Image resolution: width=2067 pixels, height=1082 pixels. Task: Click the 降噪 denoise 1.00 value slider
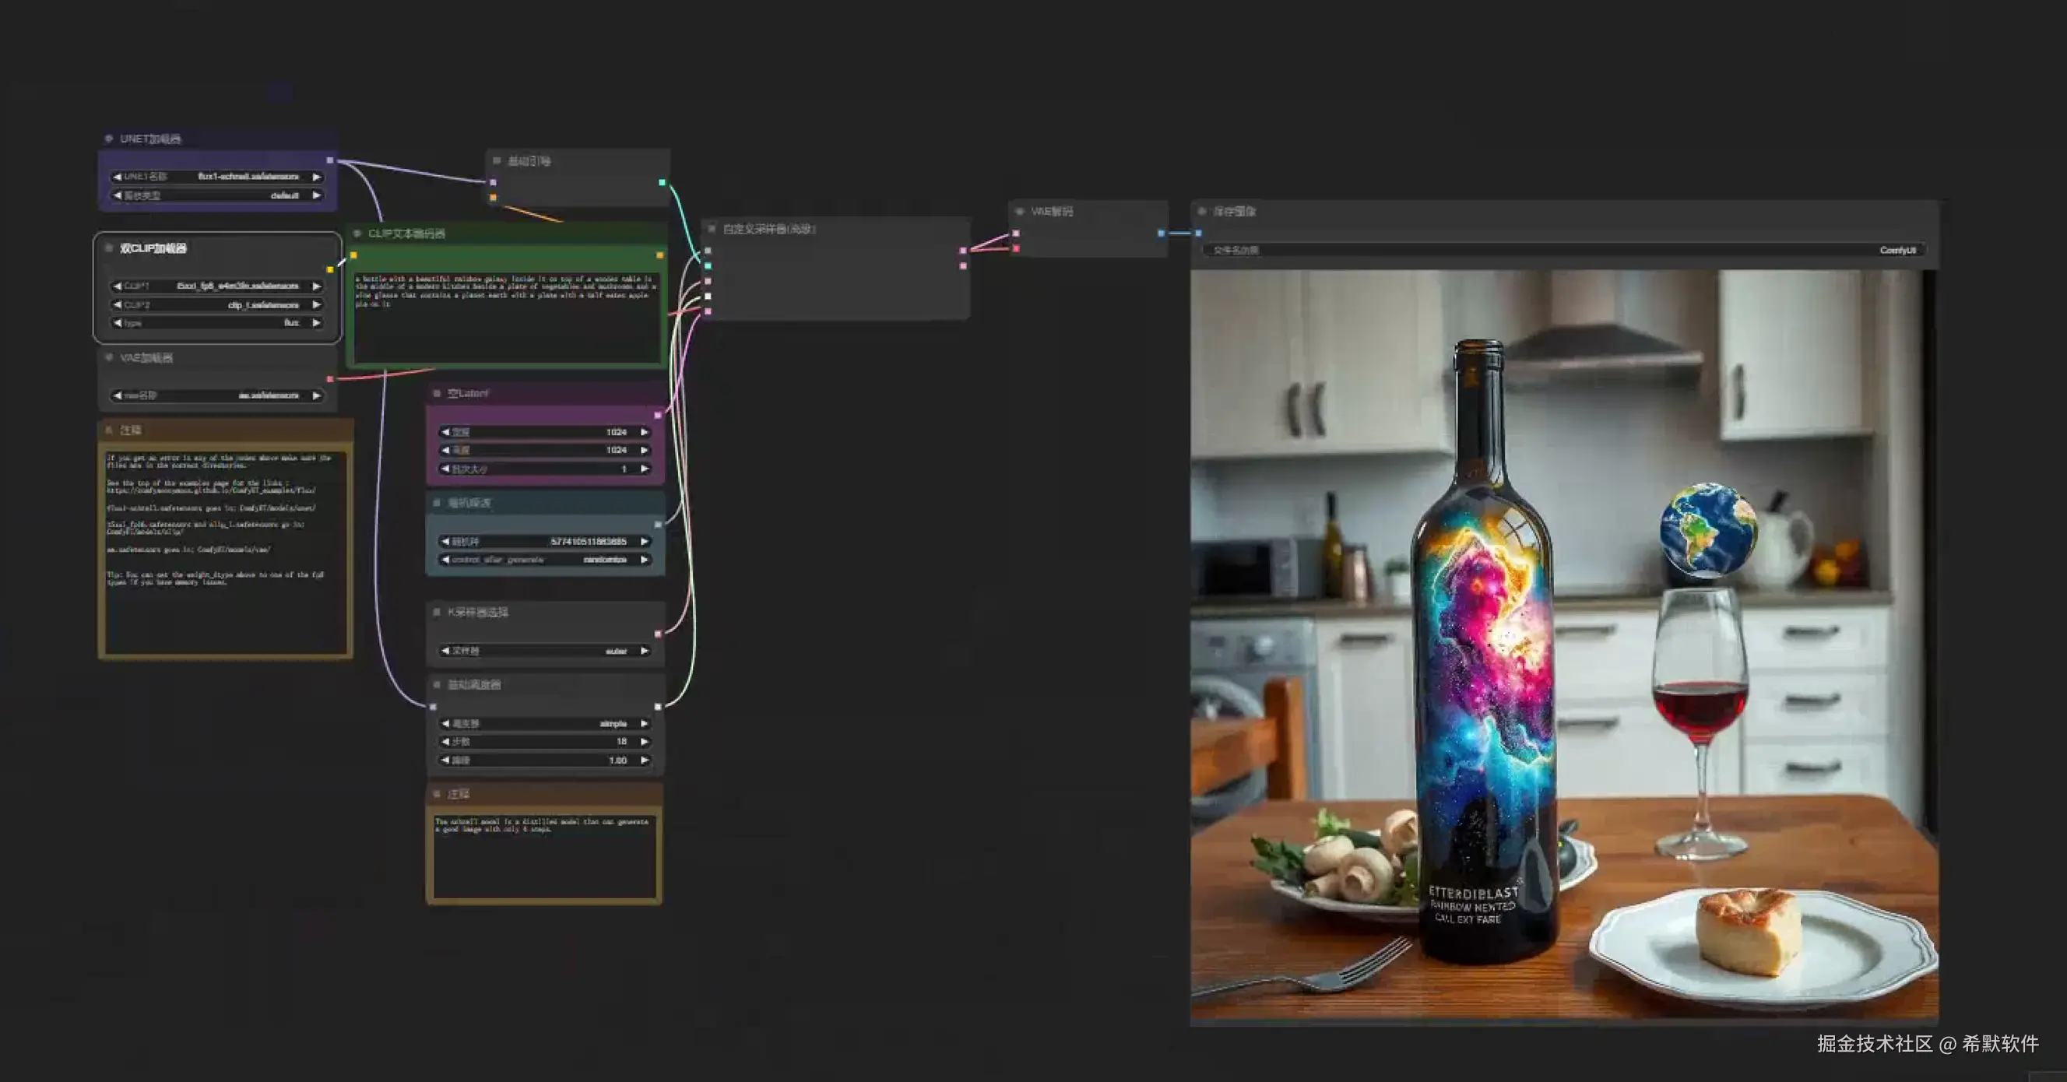click(x=544, y=761)
